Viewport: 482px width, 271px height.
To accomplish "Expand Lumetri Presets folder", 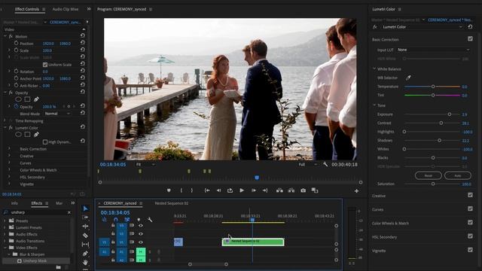I will (x=5, y=227).
